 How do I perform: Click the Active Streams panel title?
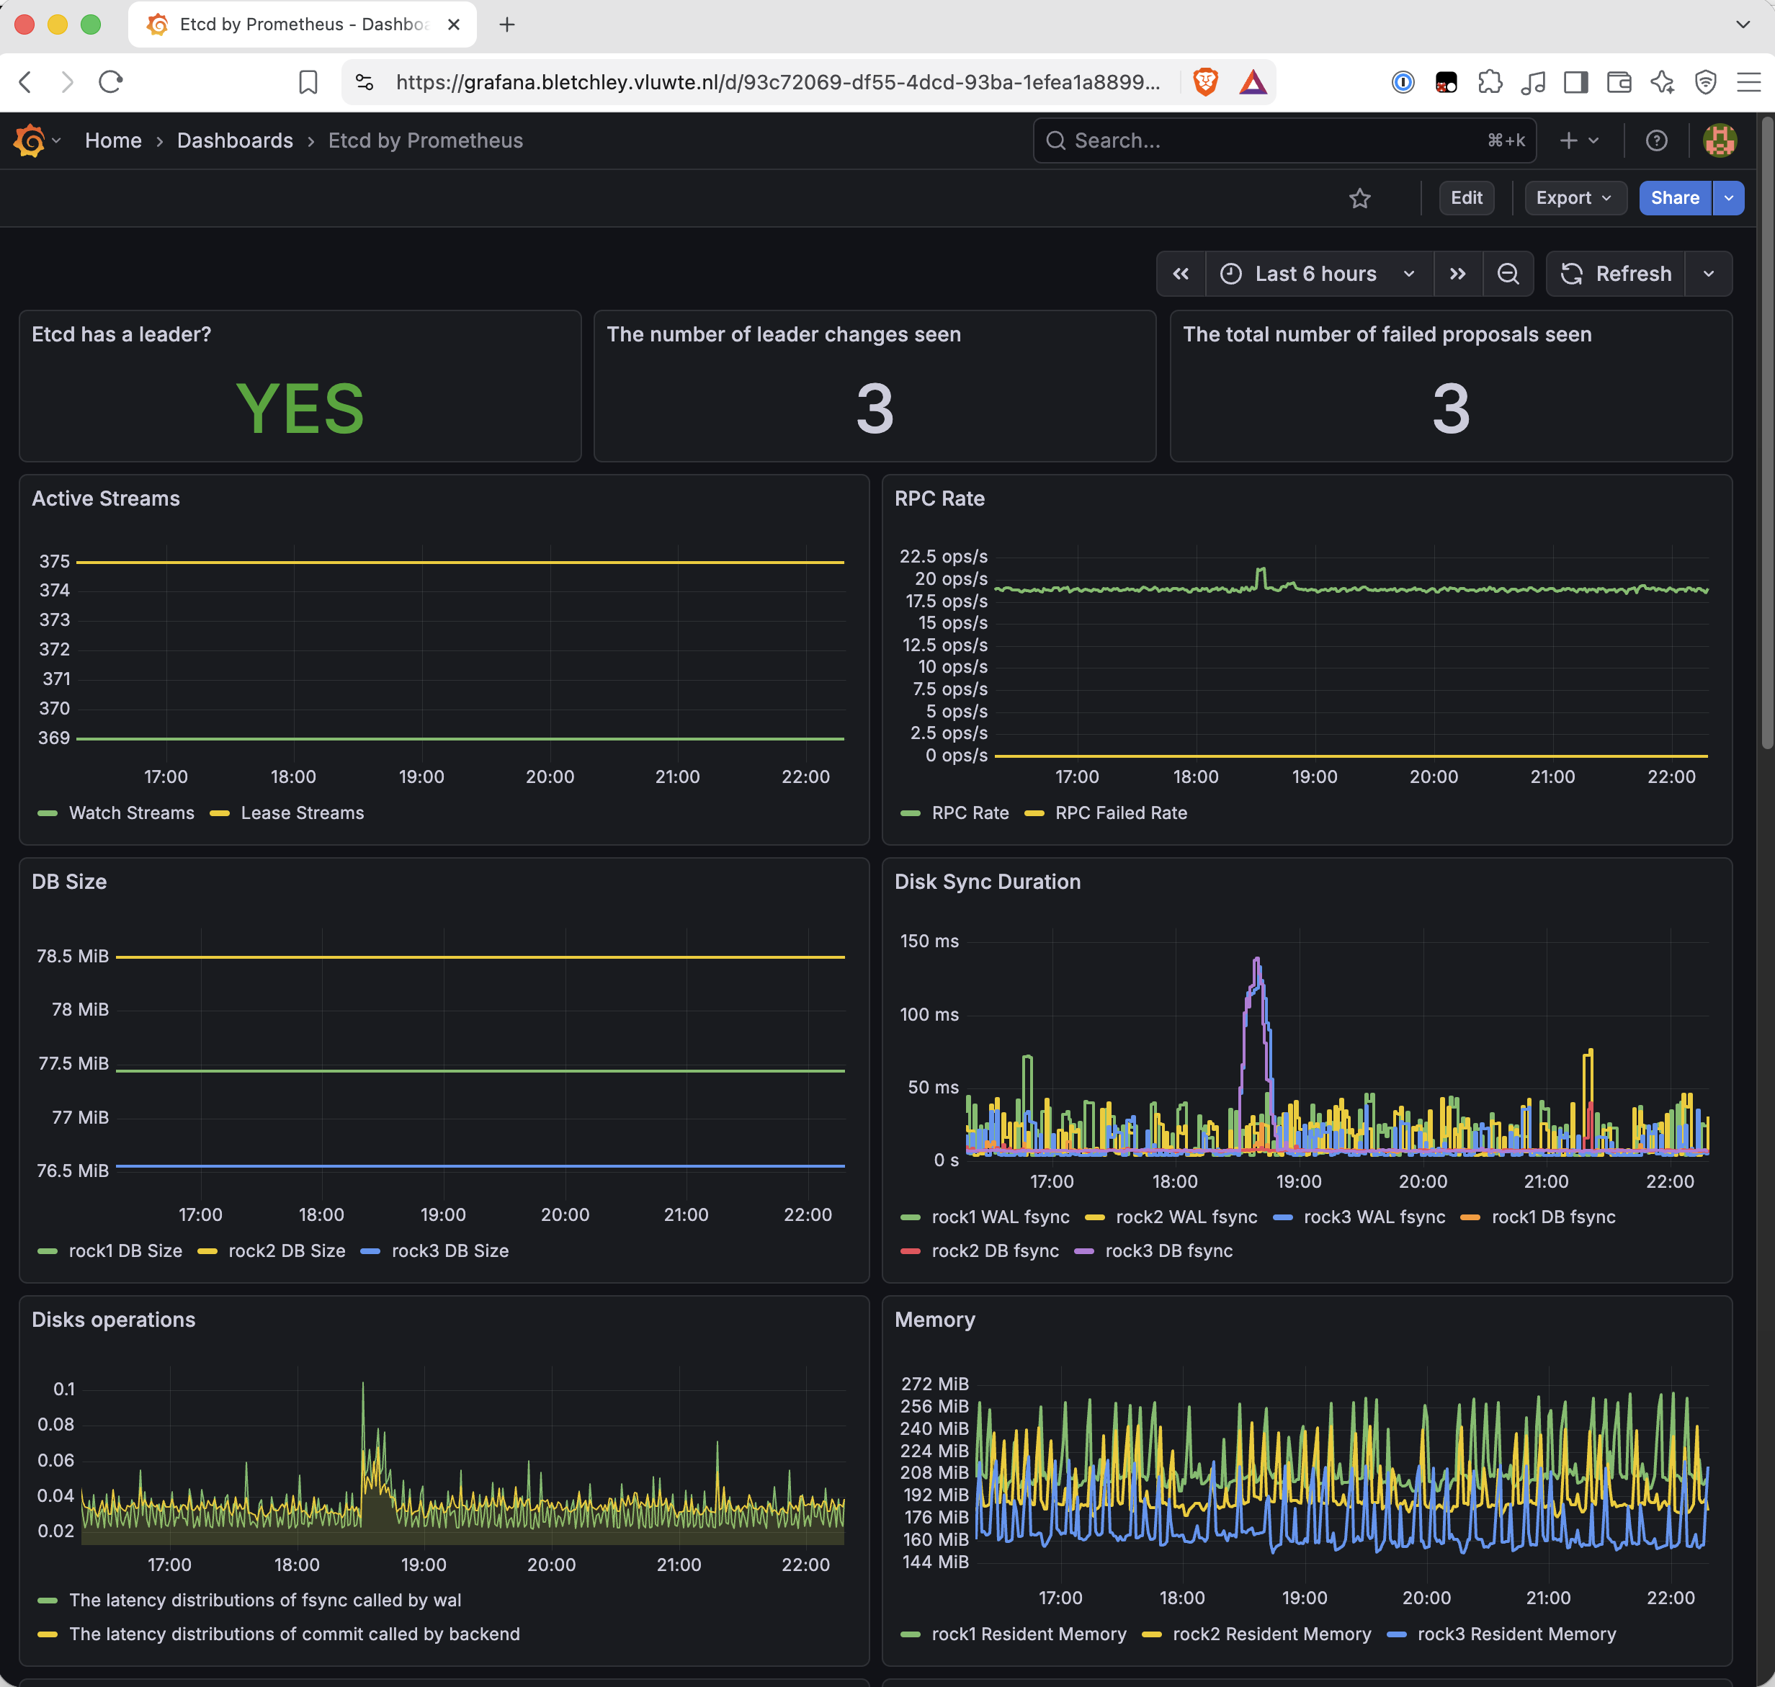pyautogui.click(x=106, y=498)
